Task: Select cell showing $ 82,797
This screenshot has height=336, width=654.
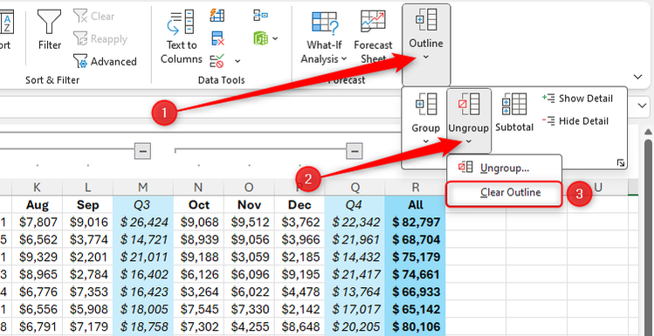Action: [x=416, y=223]
